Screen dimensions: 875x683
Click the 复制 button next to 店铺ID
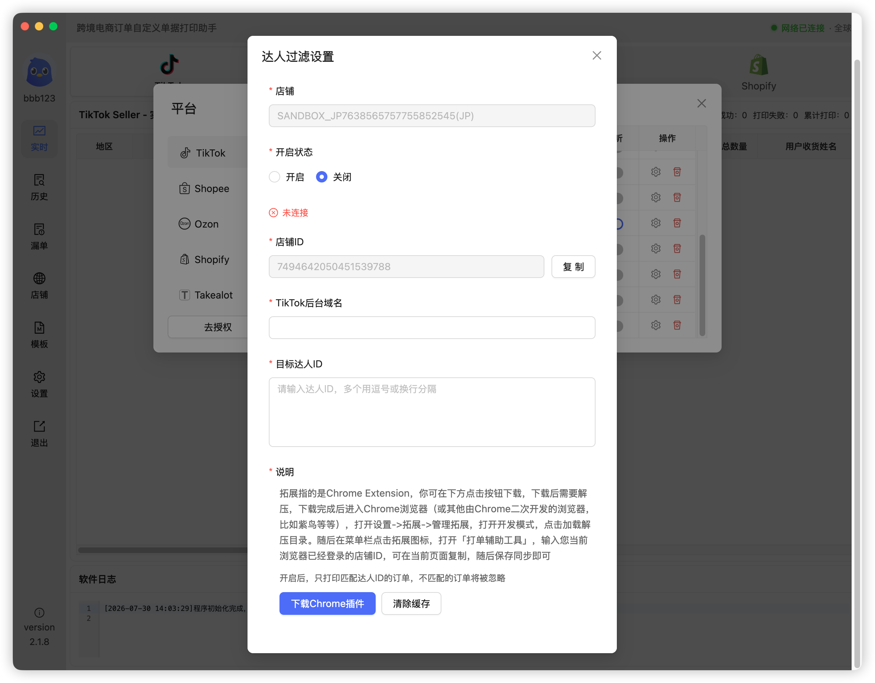tap(573, 266)
